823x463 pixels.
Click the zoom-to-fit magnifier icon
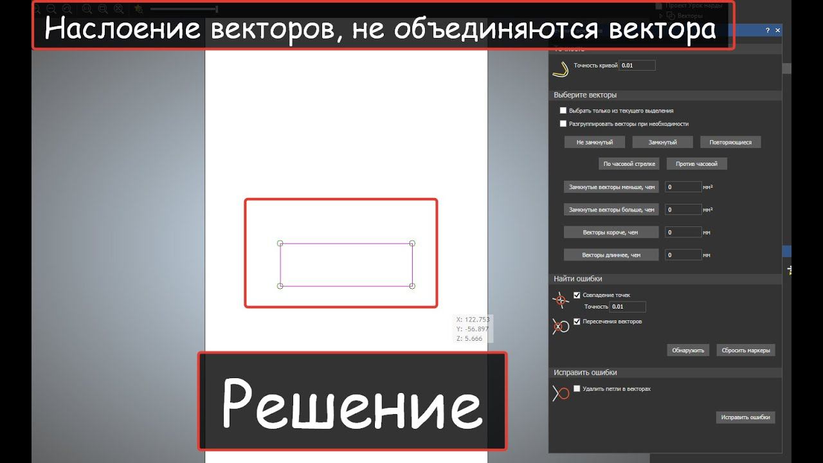point(118,9)
